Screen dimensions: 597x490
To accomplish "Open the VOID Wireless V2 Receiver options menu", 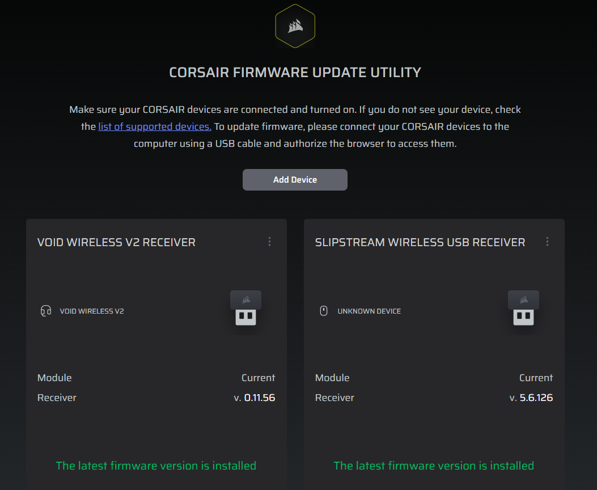I will click(x=269, y=242).
